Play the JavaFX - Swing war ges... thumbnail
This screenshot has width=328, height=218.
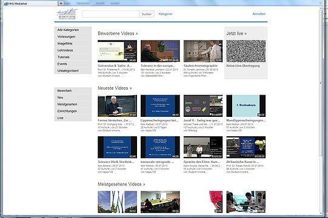pos(203,106)
